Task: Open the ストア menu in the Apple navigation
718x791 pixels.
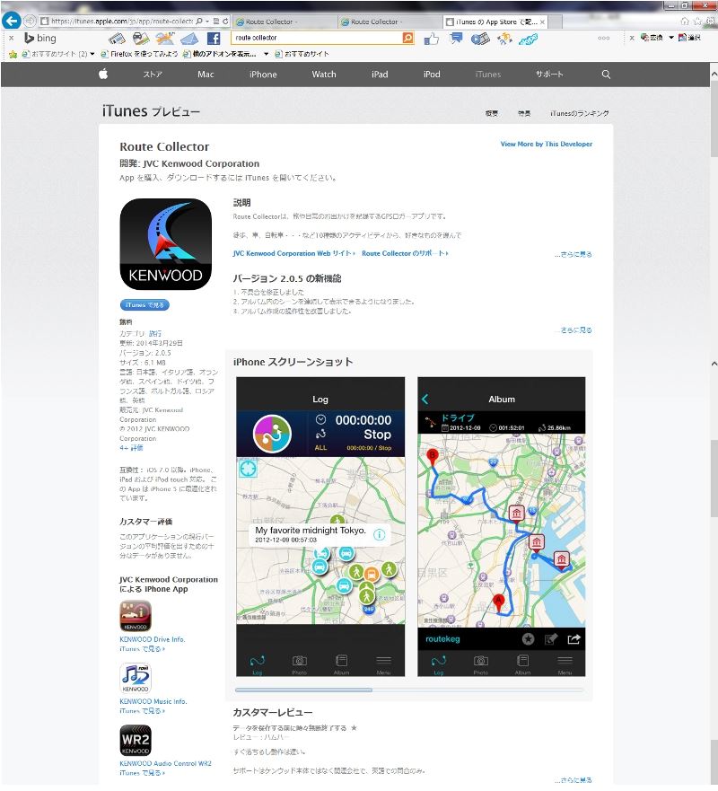Action: 153,75
